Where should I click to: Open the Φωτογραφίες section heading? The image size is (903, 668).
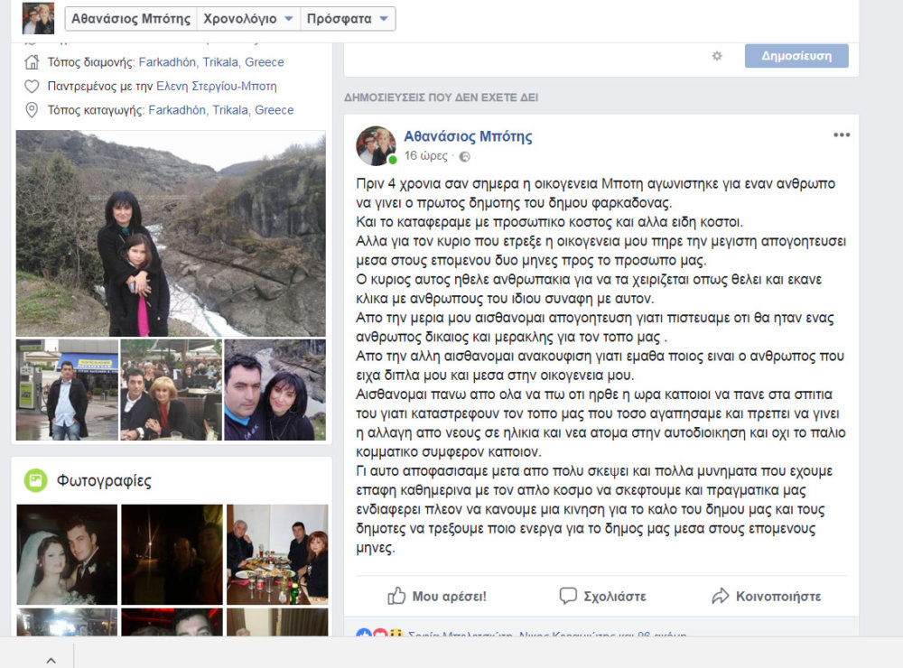click(x=104, y=480)
